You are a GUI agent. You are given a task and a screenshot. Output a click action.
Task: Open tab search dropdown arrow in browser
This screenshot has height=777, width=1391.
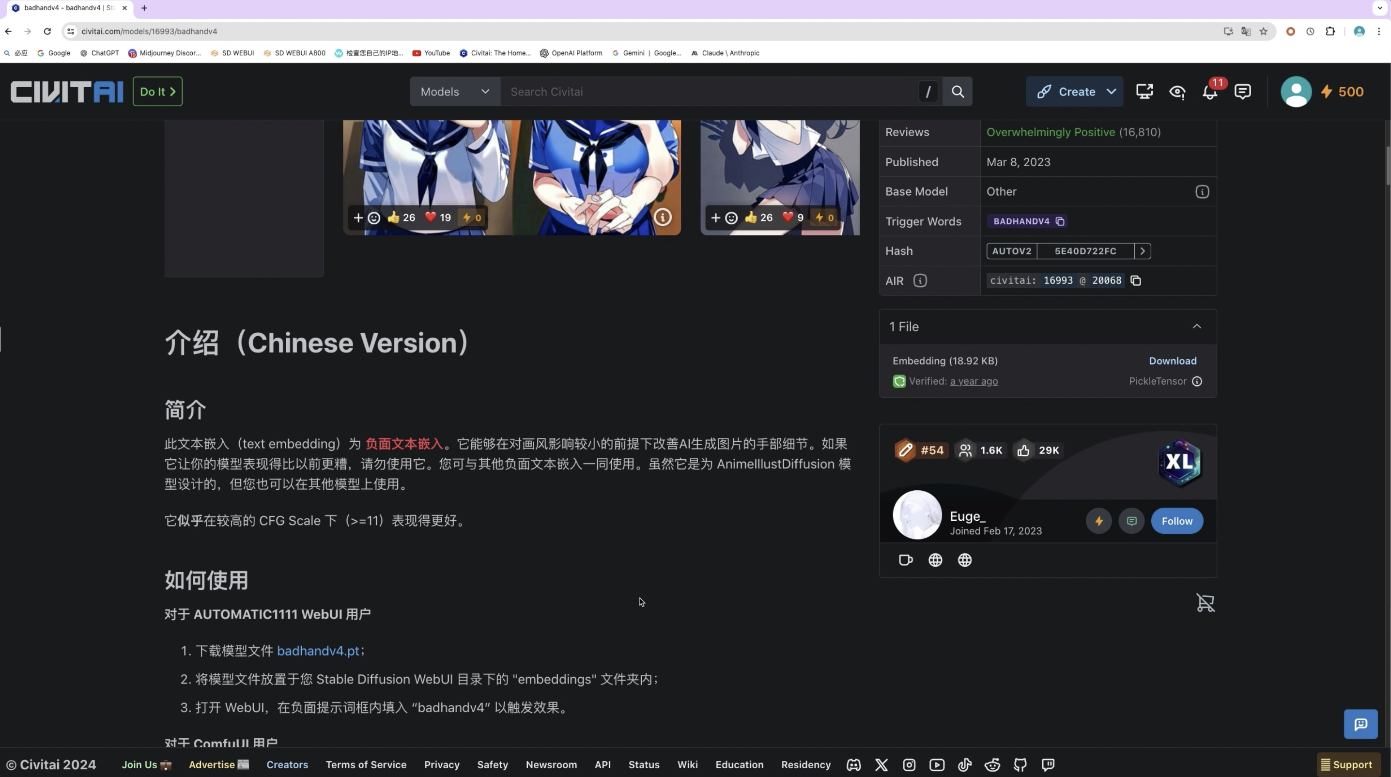(1380, 8)
